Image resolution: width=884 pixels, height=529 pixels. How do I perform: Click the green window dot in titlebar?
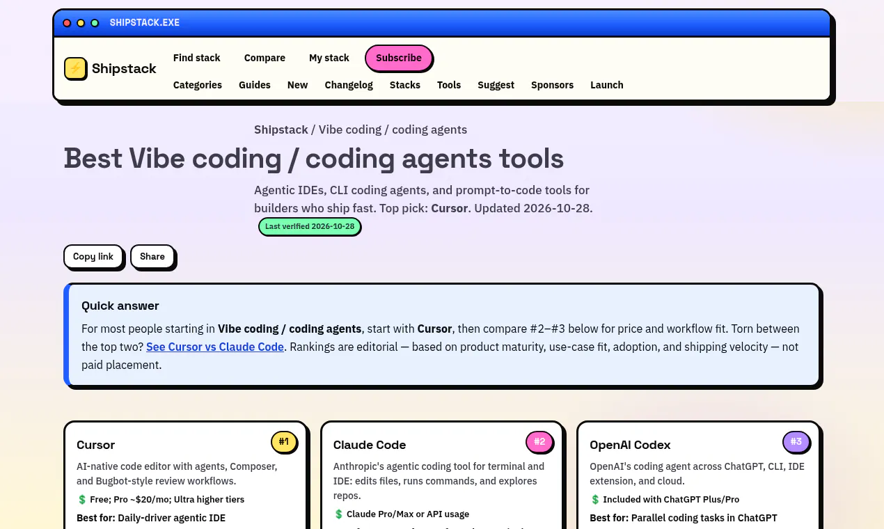click(95, 23)
